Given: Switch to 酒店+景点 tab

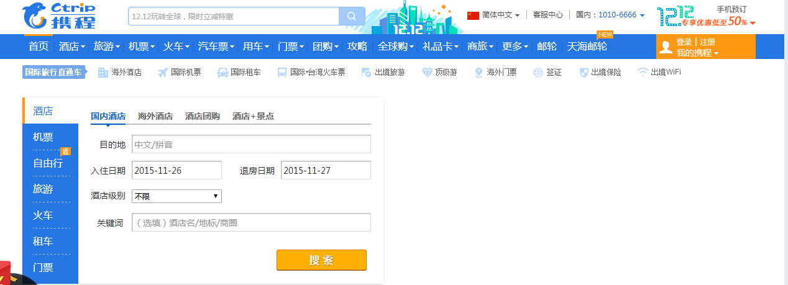Looking at the screenshot, I should (253, 116).
